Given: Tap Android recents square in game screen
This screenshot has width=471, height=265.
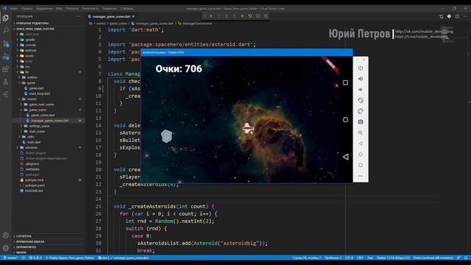Looking at the screenshot, I should pyautogui.click(x=345, y=82).
